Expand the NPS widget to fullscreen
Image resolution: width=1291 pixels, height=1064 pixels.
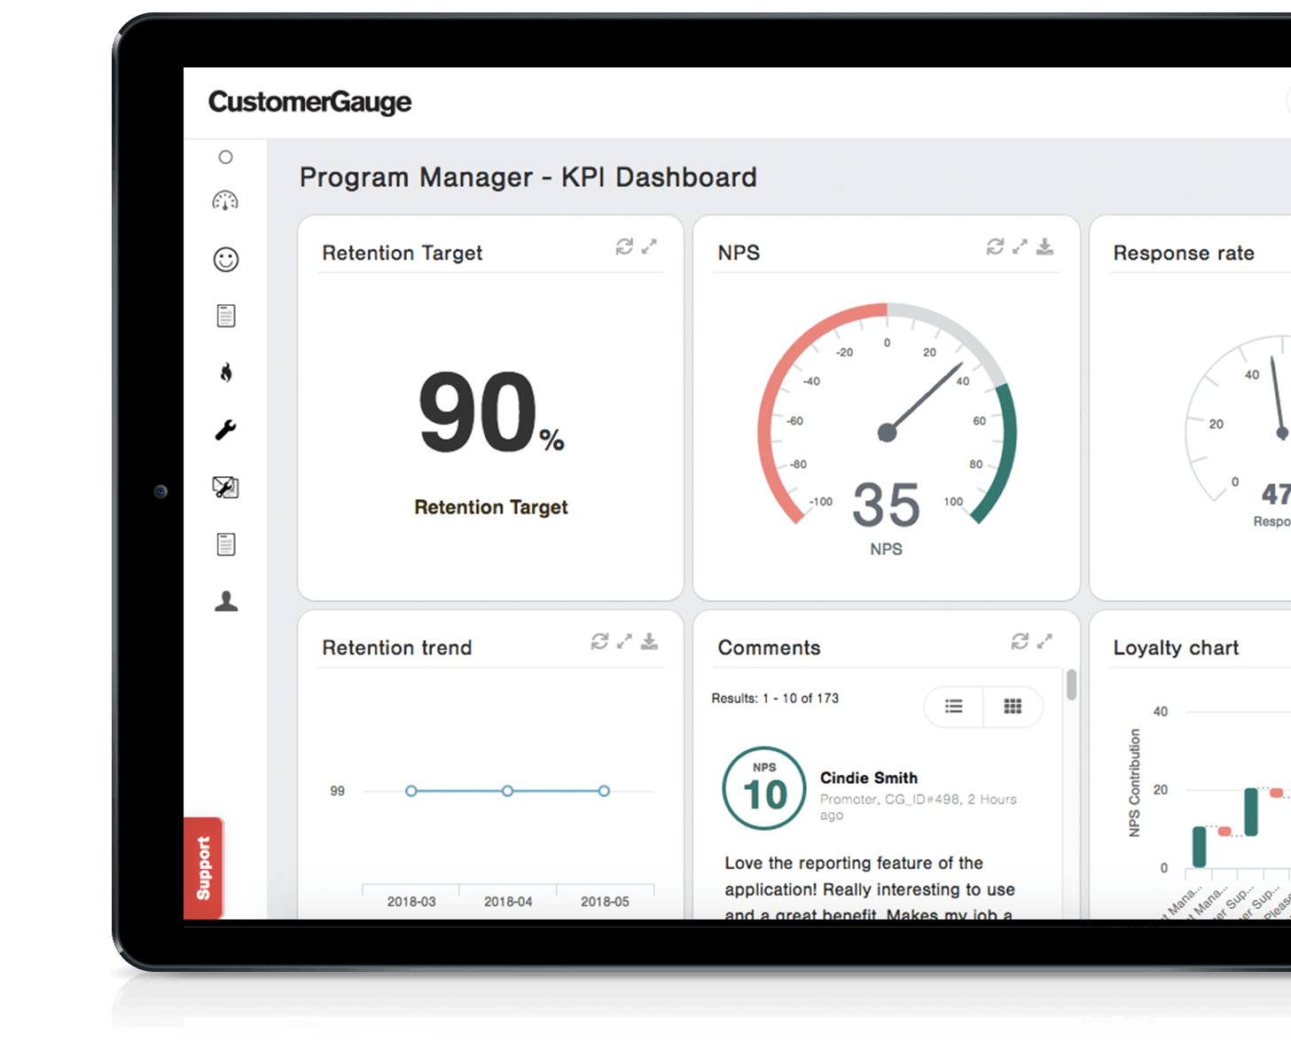coord(1021,246)
